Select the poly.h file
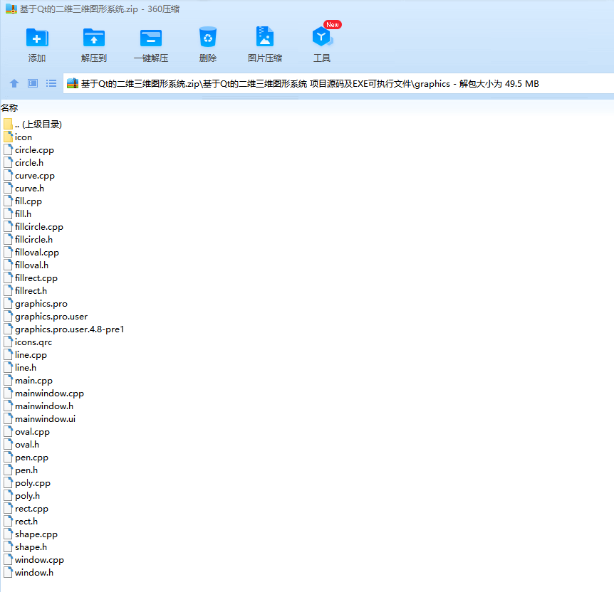 click(x=22, y=496)
